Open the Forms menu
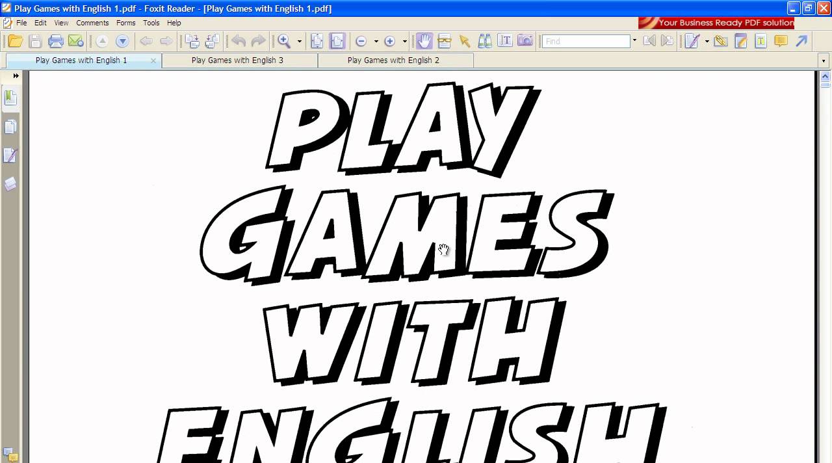The height and width of the screenshot is (463, 832). pos(126,23)
